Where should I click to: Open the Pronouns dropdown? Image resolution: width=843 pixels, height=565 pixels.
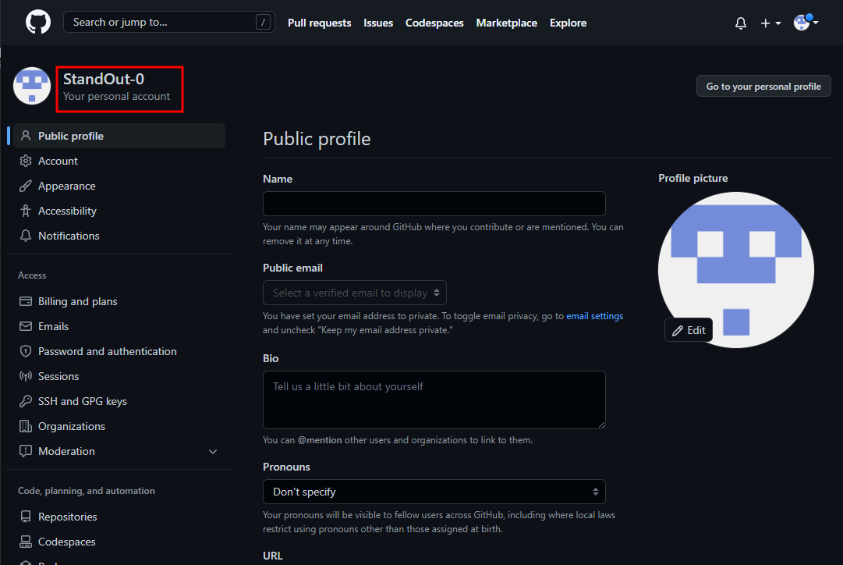click(x=434, y=492)
